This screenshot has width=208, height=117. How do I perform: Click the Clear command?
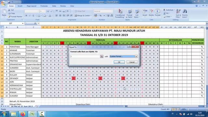coord(167,17)
